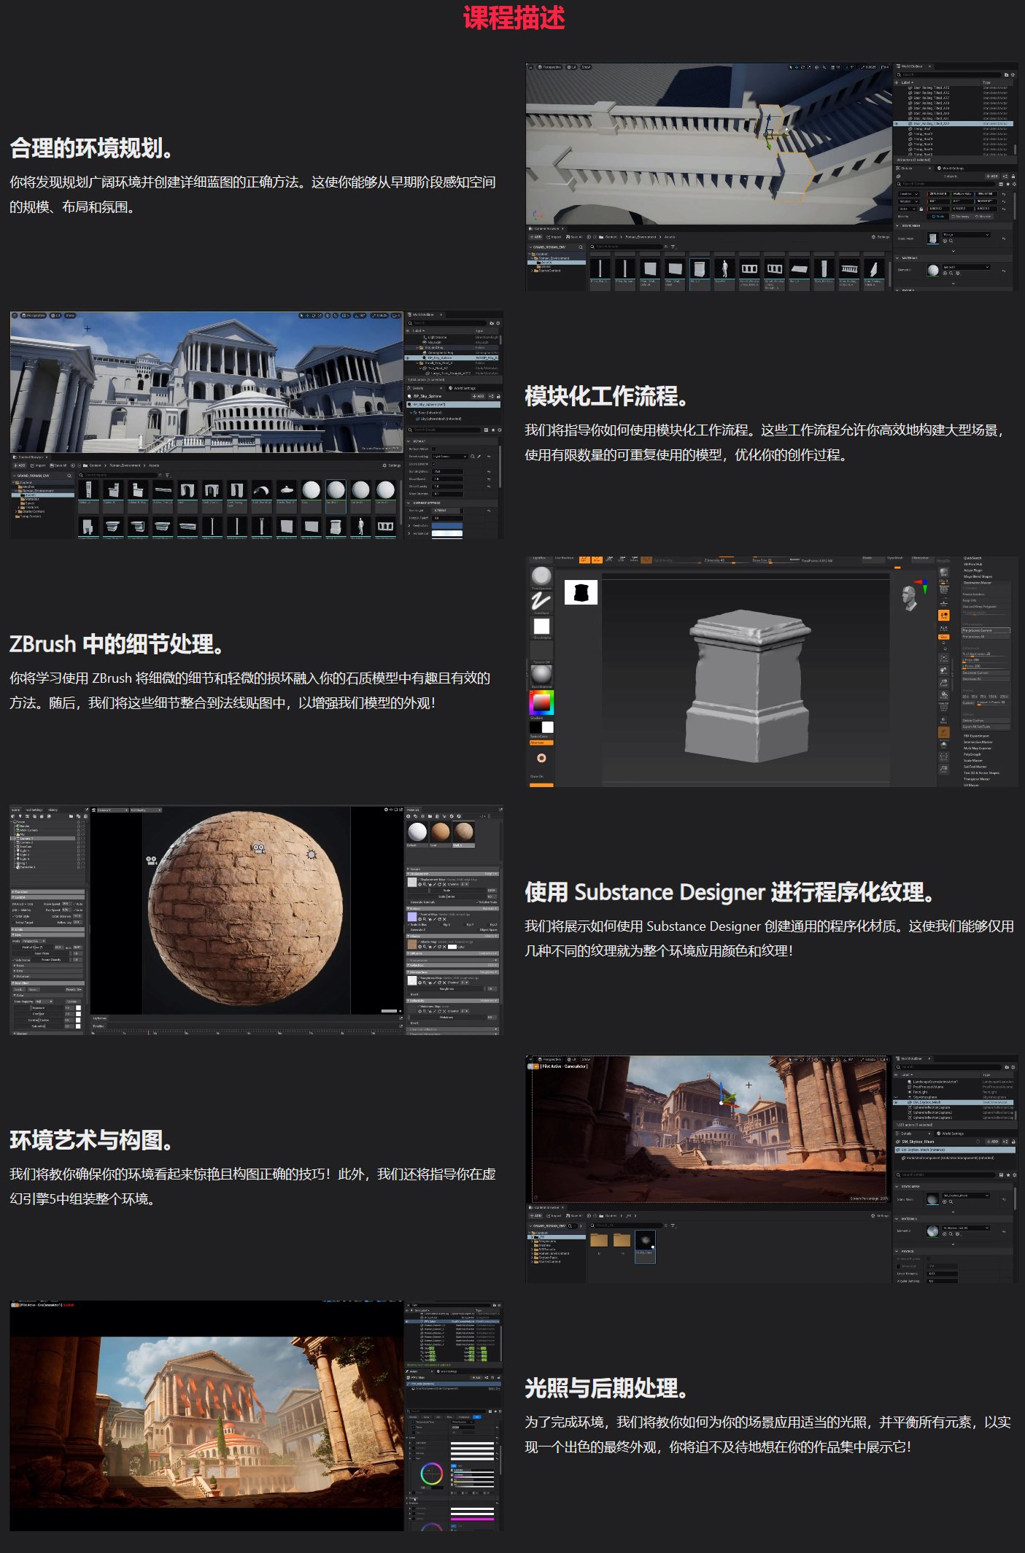Select Content Browser tab in stair-railing screenshot
Image resolution: width=1025 pixels, height=1553 pixels.
(546, 228)
